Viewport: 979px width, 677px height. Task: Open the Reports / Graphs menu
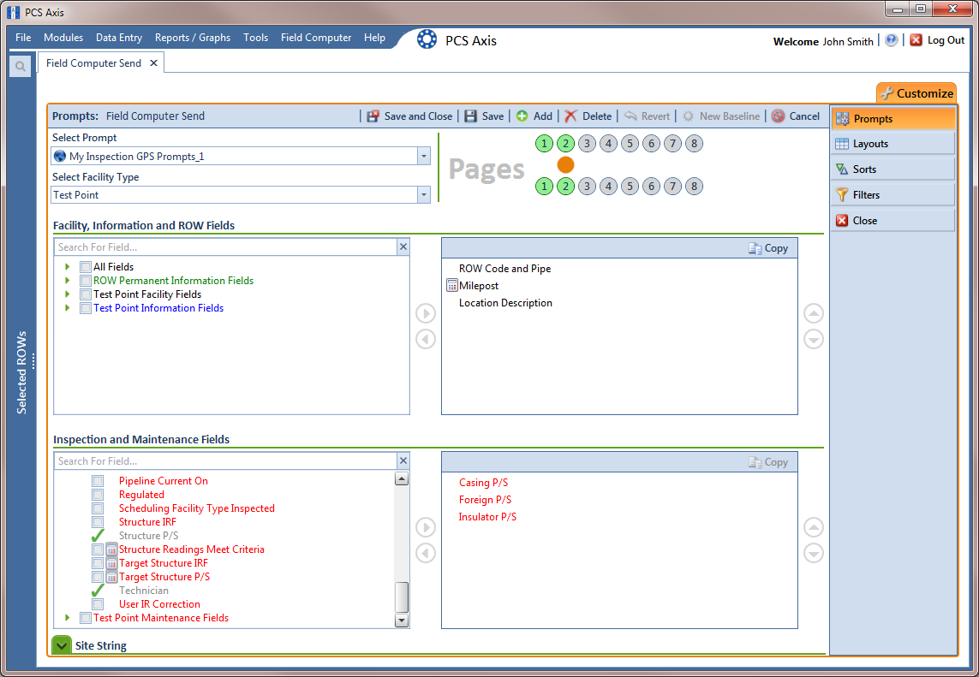click(x=193, y=38)
